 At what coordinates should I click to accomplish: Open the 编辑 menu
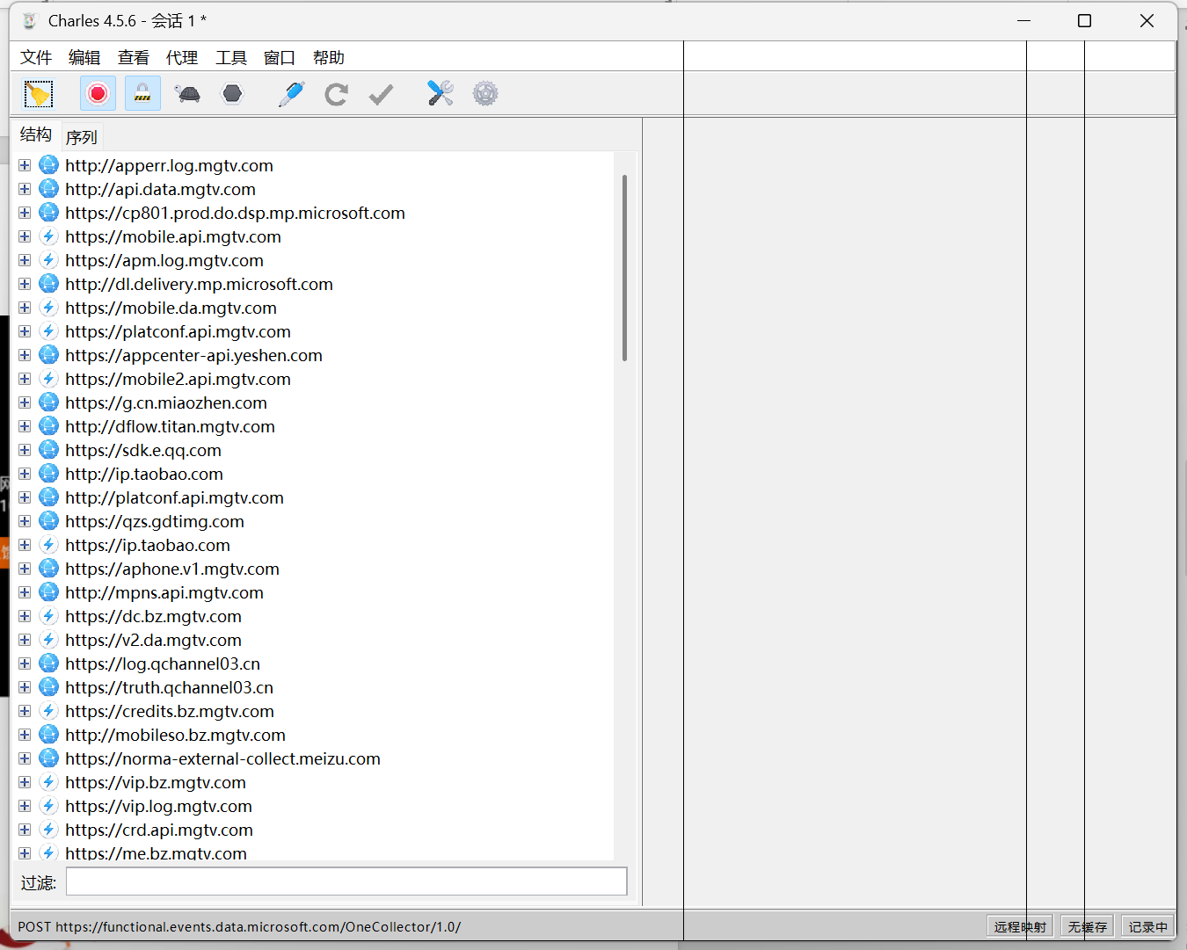click(x=84, y=57)
